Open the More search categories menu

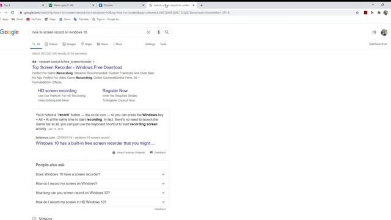(118, 44)
